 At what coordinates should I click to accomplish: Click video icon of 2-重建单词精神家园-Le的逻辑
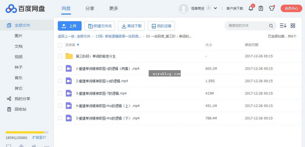pos(69,81)
